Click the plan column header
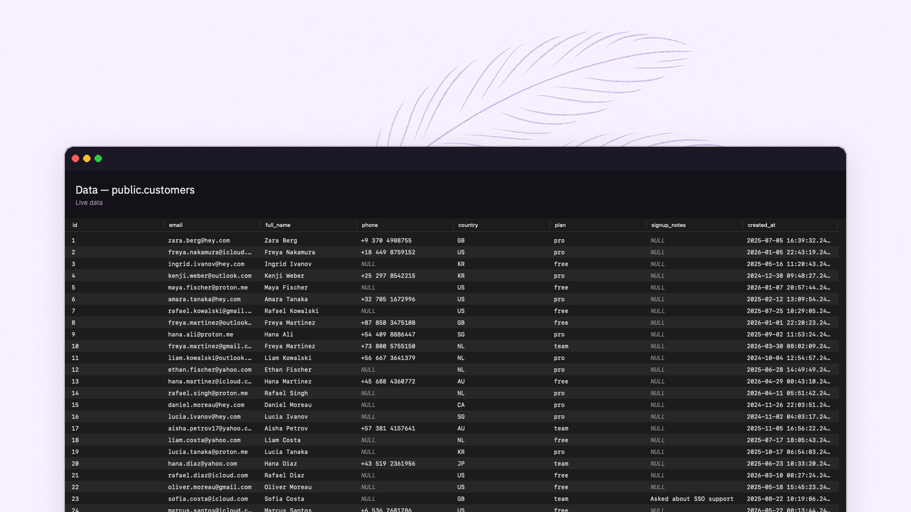Screen dimensions: 911x512 pyautogui.click(x=598, y=225)
